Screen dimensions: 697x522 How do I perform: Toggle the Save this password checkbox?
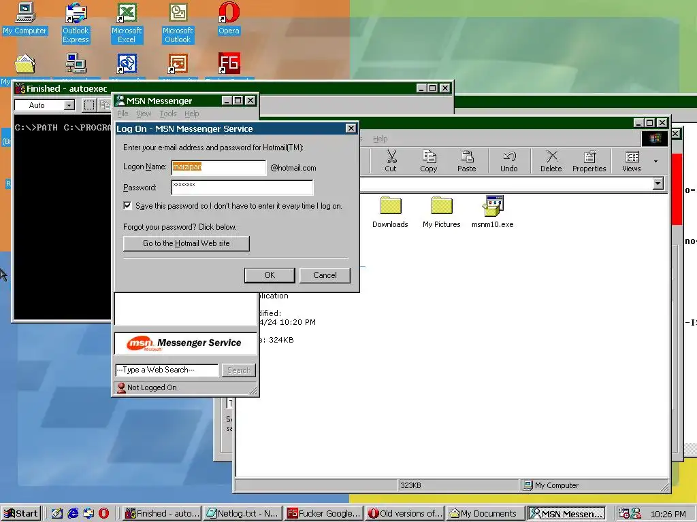click(x=127, y=205)
